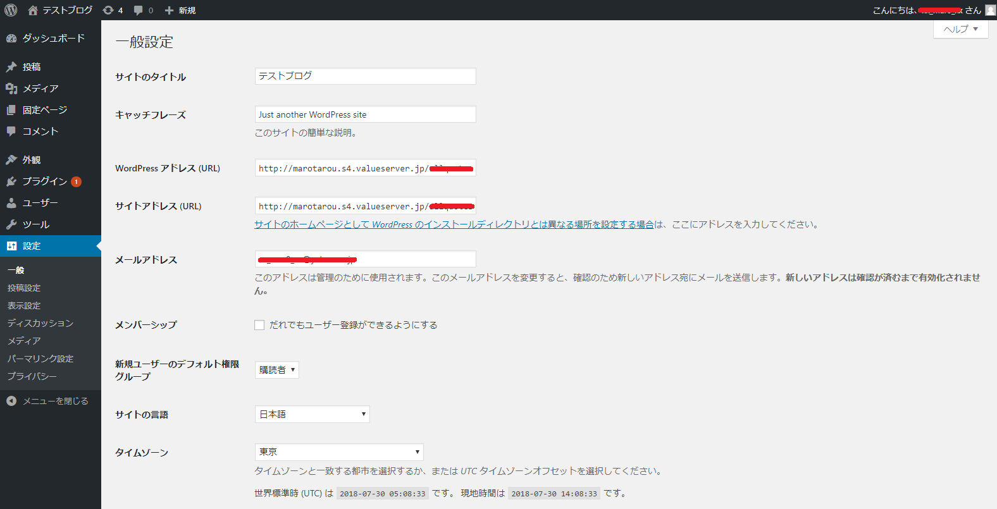
Task: Select 投稿設定 in settings submenu
Action: [24, 288]
